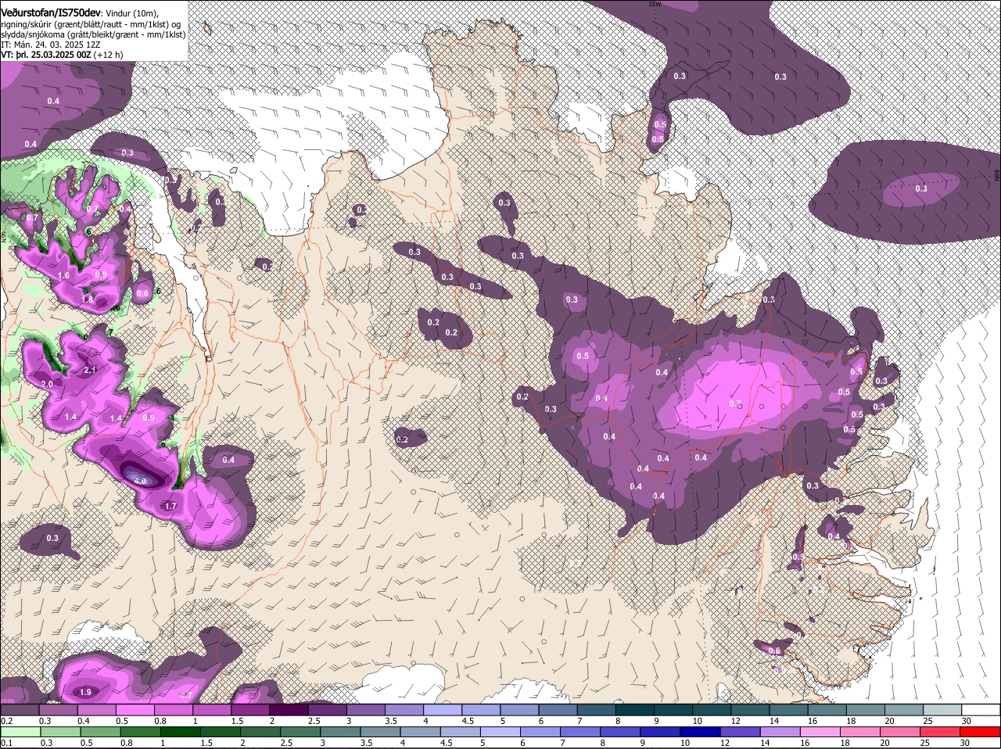Pick upper scale swatch between 20 and 25
This screenshot has width=1001, height=749.
point(902,708)
